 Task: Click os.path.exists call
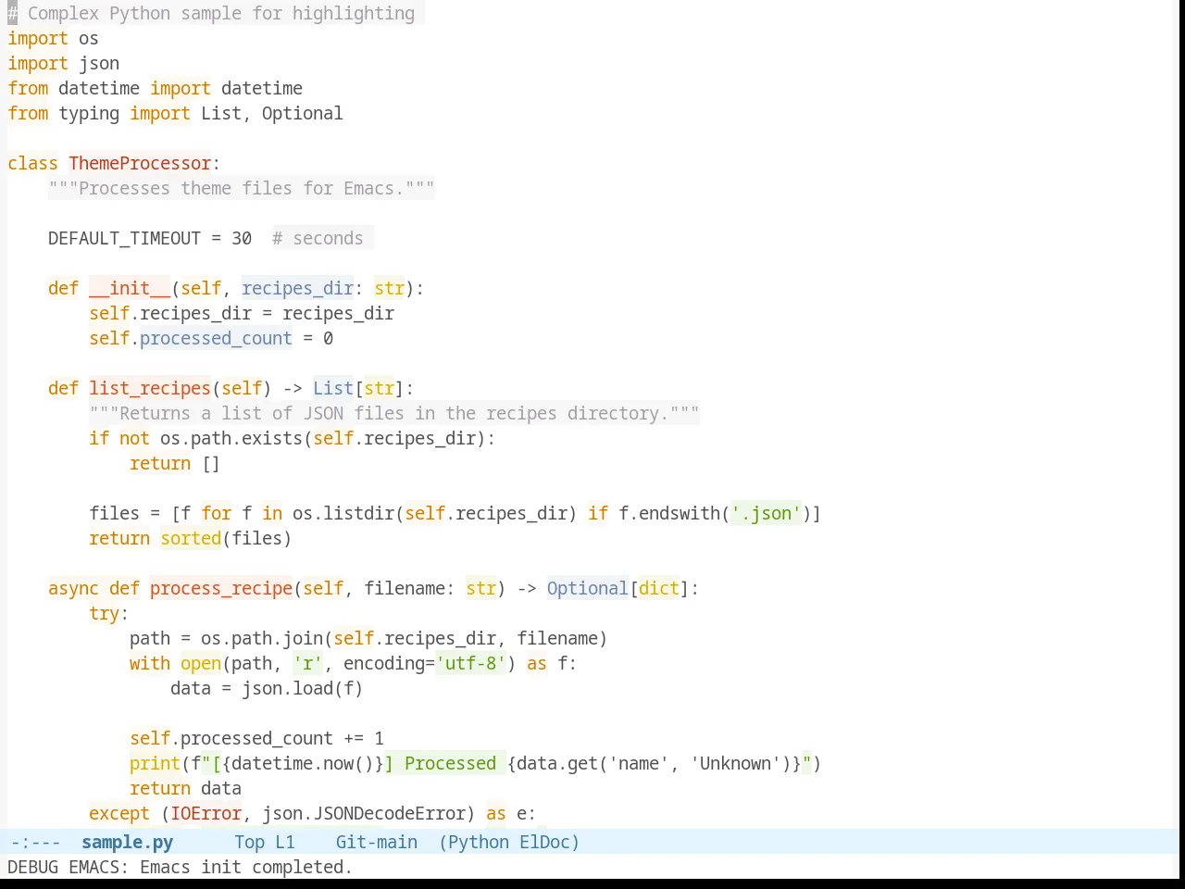pyautogui.click(x=231, y=438)
